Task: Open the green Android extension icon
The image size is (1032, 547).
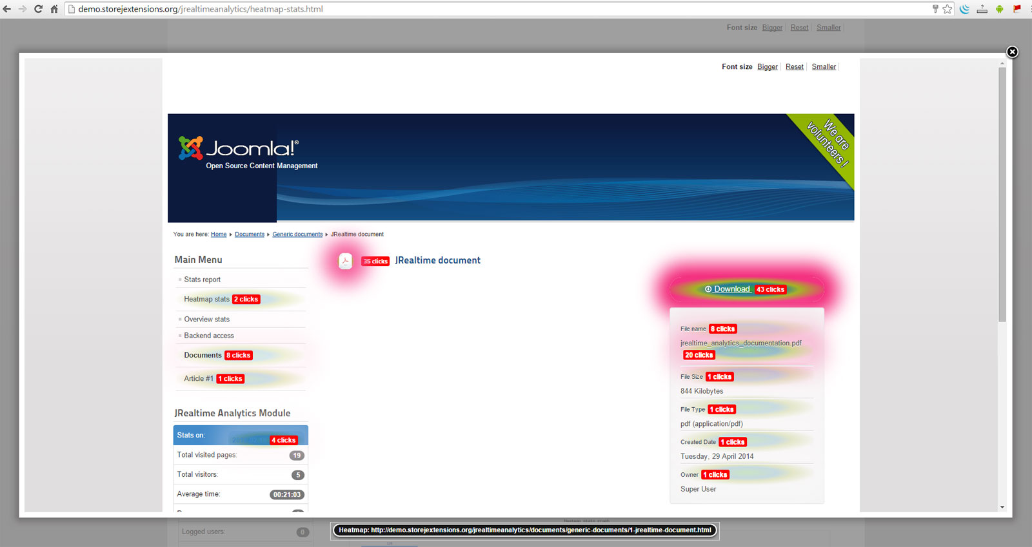Action: click(x=1000, y=9)
